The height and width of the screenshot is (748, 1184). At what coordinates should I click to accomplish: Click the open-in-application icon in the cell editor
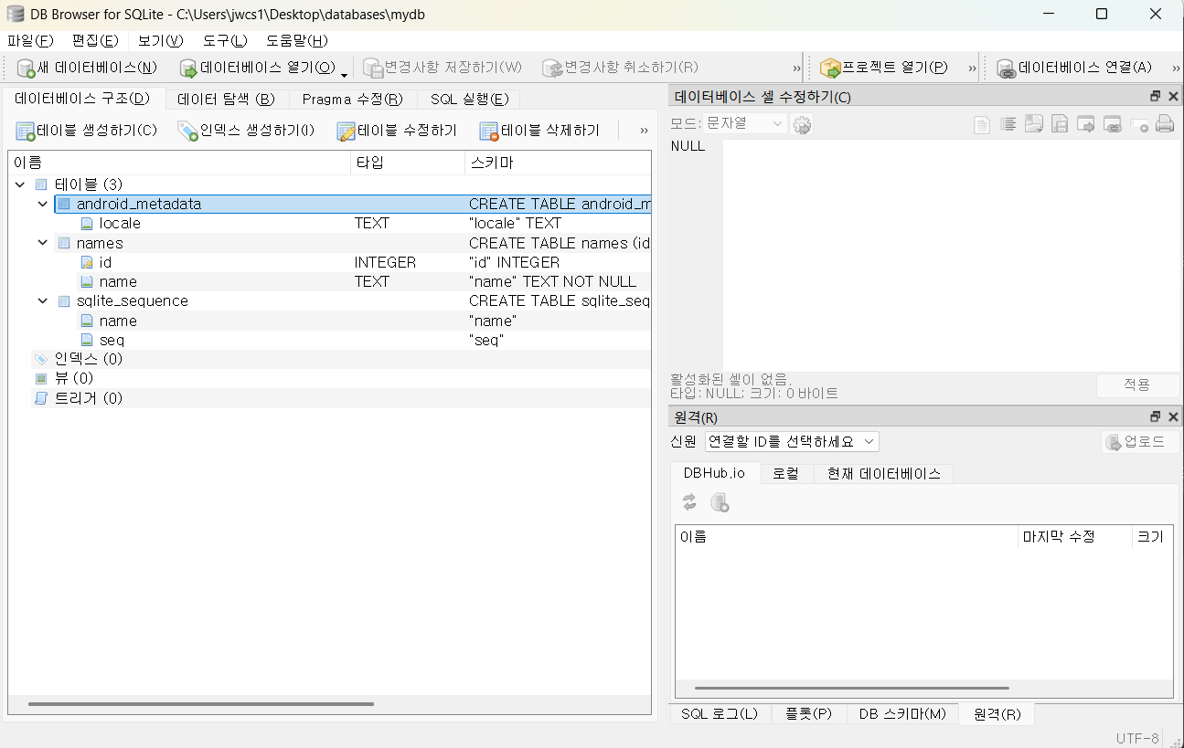1086,124
